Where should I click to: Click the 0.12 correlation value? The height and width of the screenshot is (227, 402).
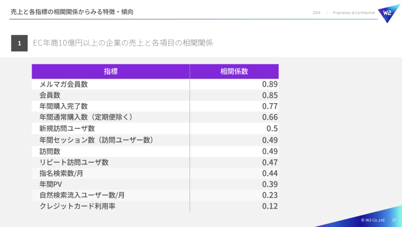[270, 206]
